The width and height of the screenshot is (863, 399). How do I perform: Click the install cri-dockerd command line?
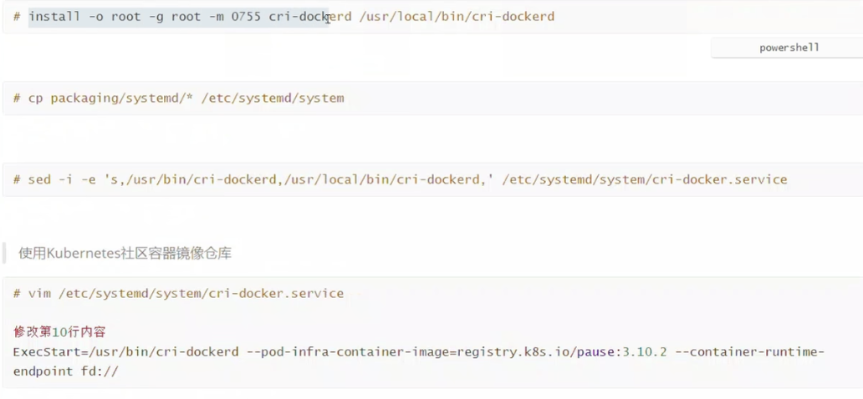[x=284, y=17]
